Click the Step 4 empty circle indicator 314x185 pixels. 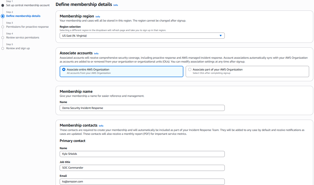(x=3, y=37)
